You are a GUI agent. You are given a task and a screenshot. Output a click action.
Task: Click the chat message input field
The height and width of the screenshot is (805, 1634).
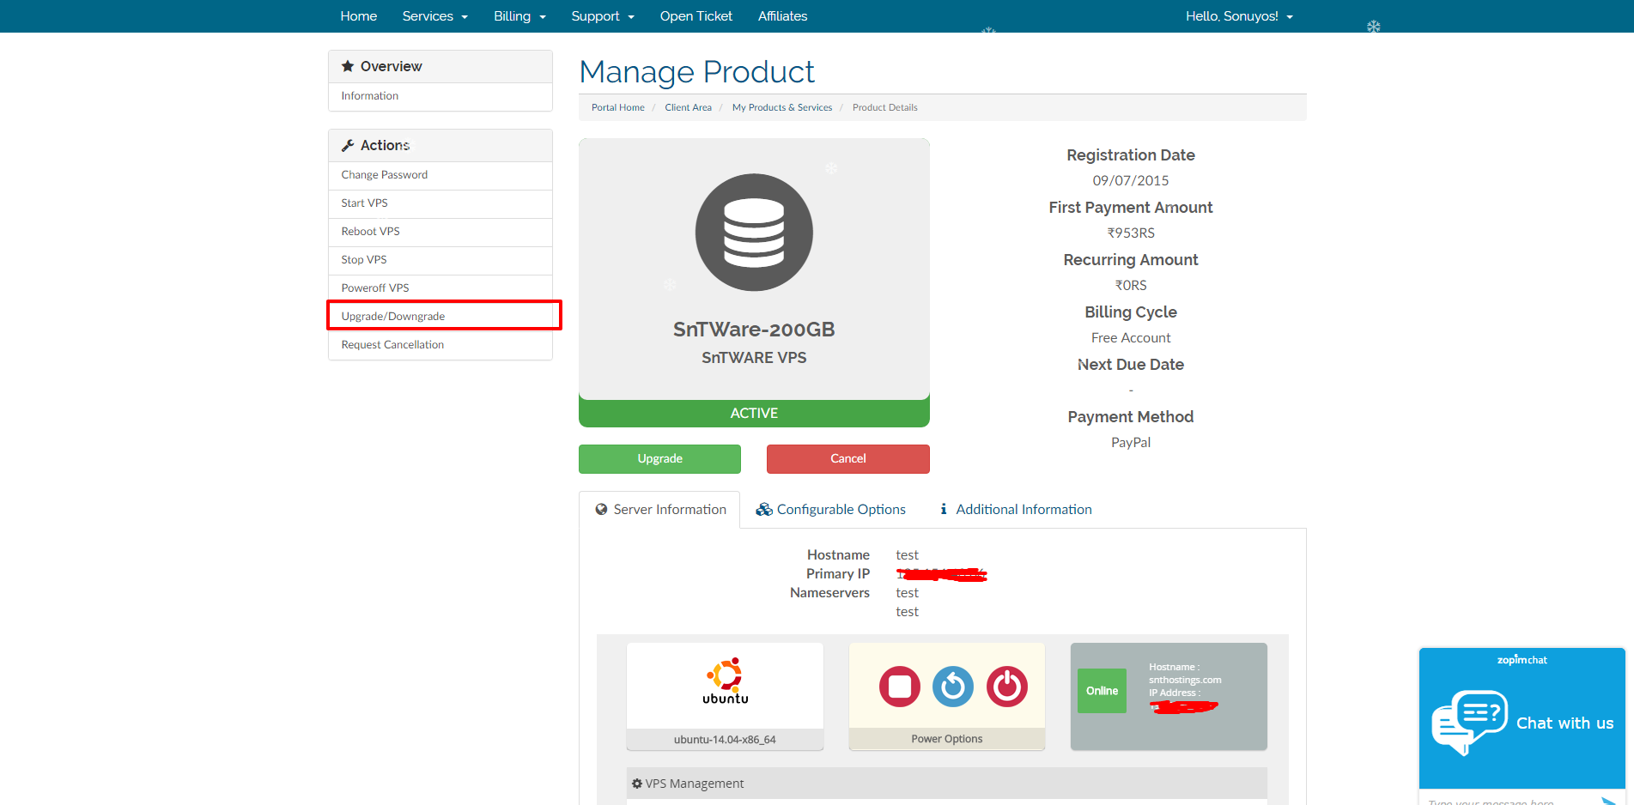pyautogui.click(x=1507, y=800)
